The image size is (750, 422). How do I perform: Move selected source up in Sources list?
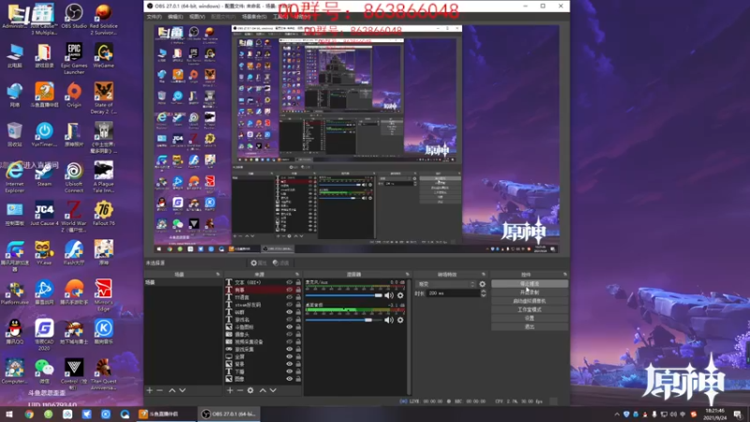(262, 390)
